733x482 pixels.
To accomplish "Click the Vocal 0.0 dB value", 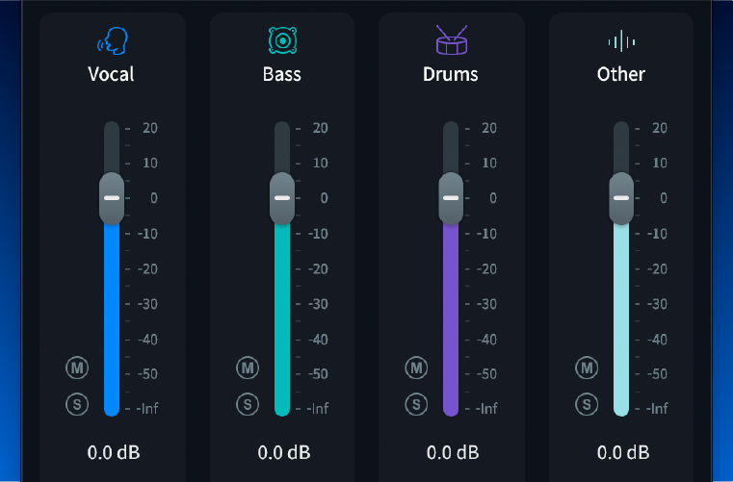I will coord(114,452).
